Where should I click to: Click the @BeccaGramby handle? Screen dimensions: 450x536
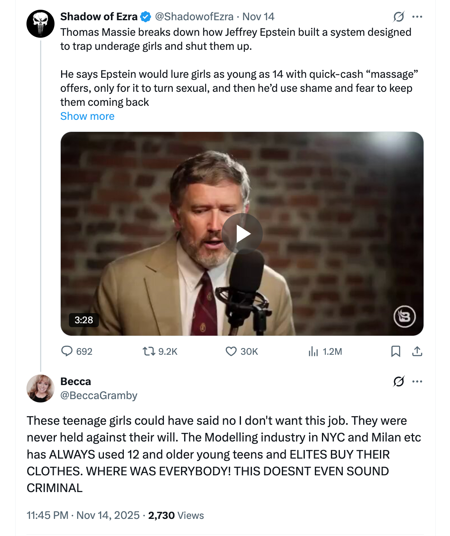click(x=99, y=396)
